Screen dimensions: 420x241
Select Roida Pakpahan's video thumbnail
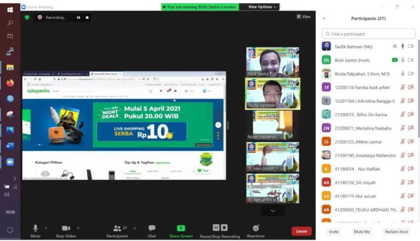273,125
